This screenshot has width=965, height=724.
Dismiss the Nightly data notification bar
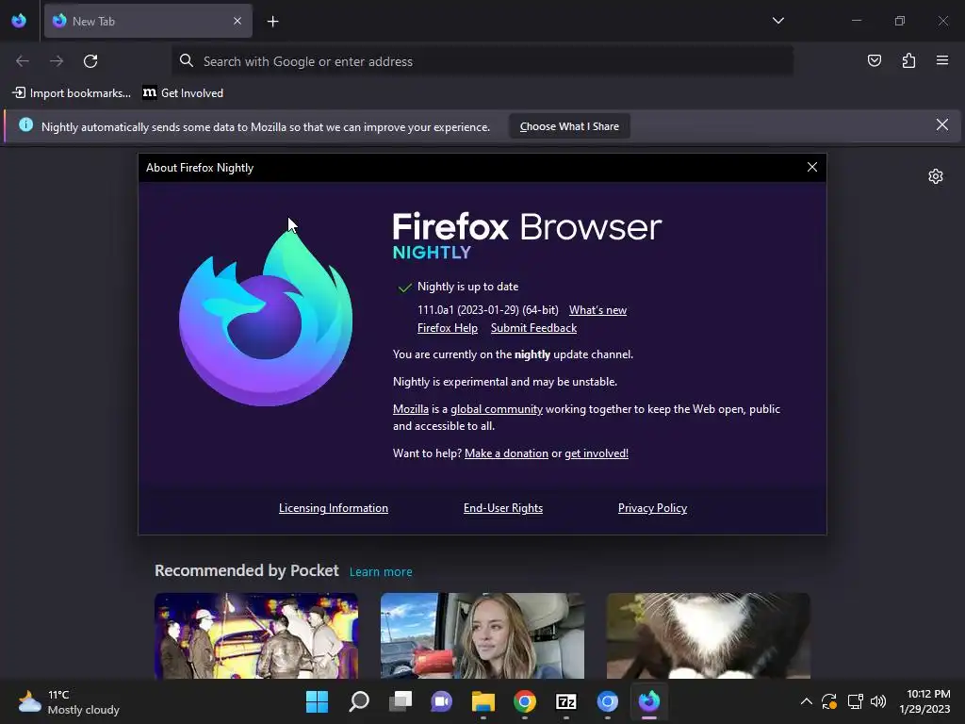click(941, 125)
